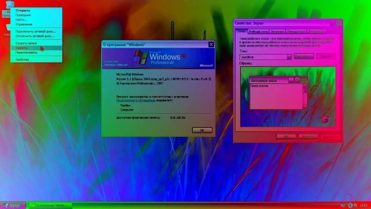Open the Лицензионного соглашения link
This screenshot has height=209, width=371.
(135, 100)
